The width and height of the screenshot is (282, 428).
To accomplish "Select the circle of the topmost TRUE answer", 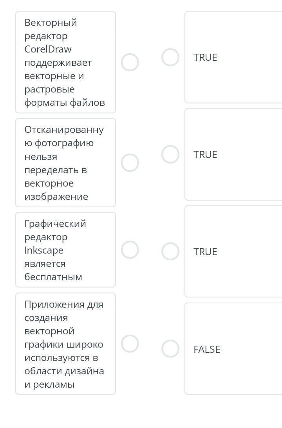I will (170, 57).
